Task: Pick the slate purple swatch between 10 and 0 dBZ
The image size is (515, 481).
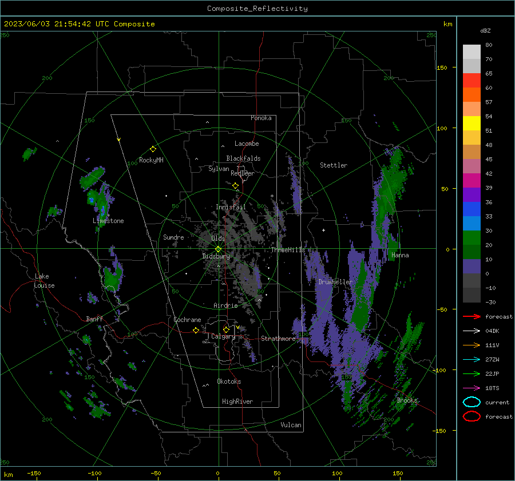Action: click(472, 266)
